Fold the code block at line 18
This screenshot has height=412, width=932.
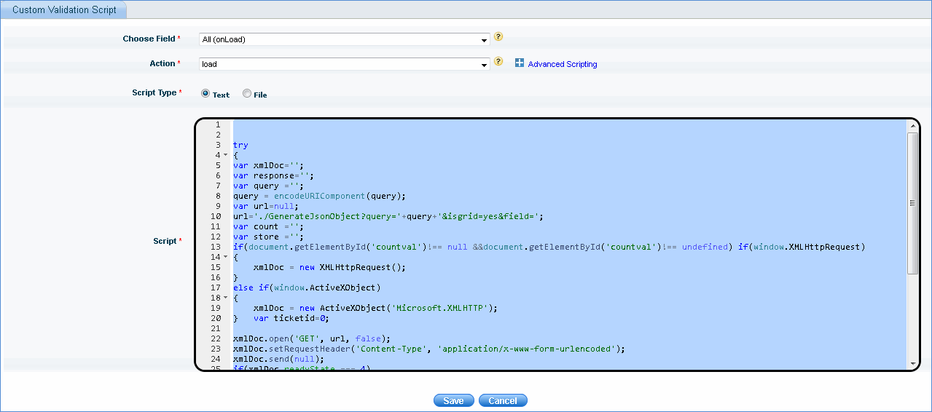[x=226, y=298]
